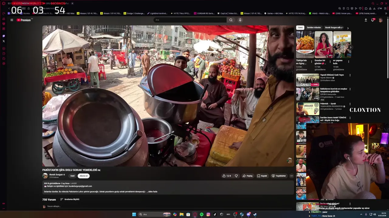389x218 pixels.
Task: Open the CORSAIR RS Series bookmark
Action: pyautogui.click(x=204, y=13)
